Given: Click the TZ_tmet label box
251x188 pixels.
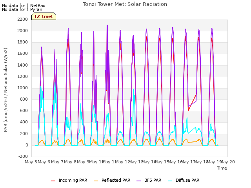Looking at the screenshot, I should coord(44,16).
